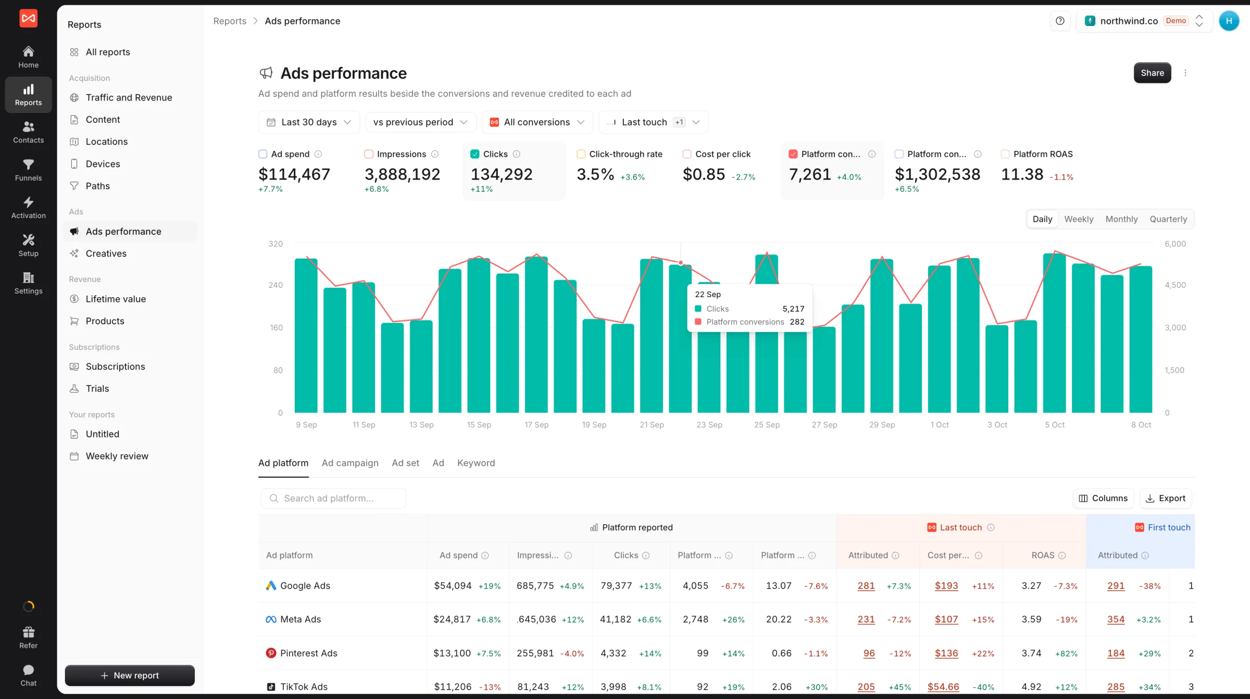This screenshot has width=1250, height=699.
Task: Click info icon beside Last touch header
Action: (x=991, y=527)
